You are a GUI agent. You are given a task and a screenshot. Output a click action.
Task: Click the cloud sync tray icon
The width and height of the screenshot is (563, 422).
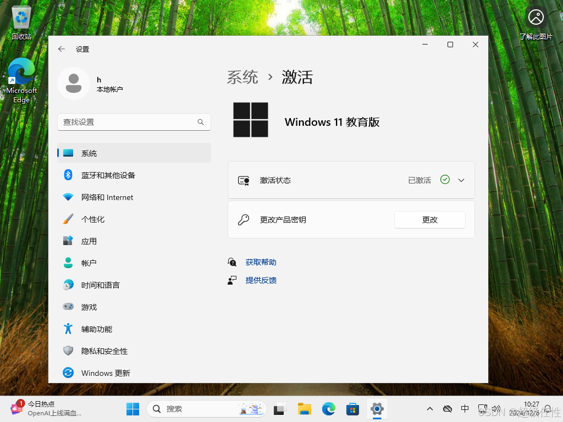pyautogui.click(x=448, y=409)
